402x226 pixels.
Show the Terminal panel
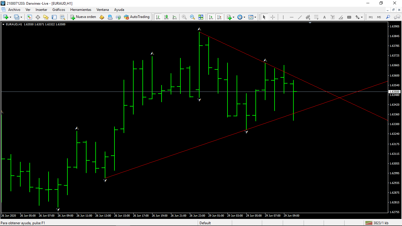54,17
